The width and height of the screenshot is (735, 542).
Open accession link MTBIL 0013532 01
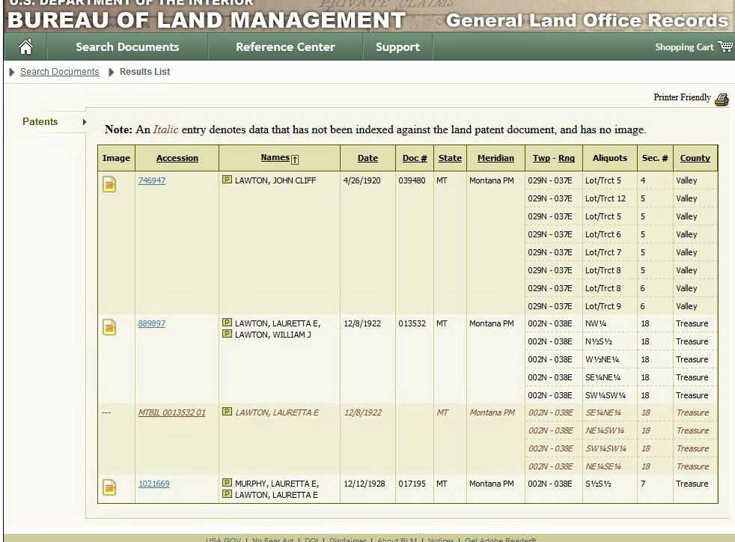pos(172,412)
